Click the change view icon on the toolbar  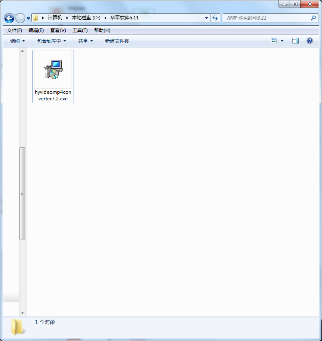pos(274,40)
